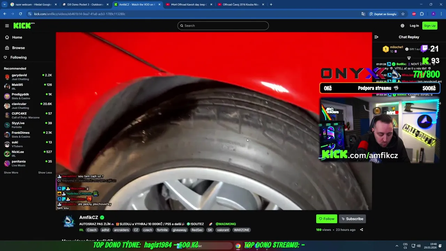Click the valorant tag
The image size is (446, 251).
point(223,230)
